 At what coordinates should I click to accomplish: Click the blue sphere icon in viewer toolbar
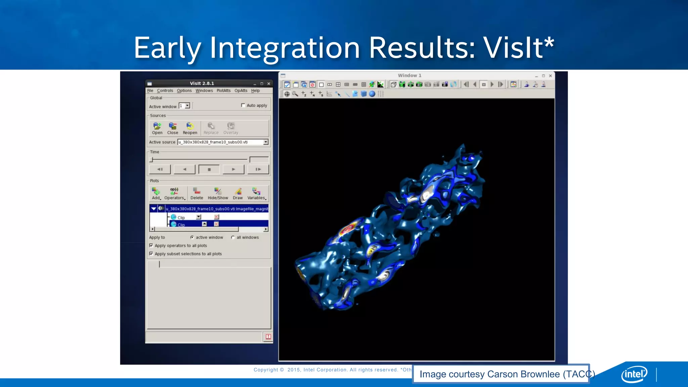(372, 94)
